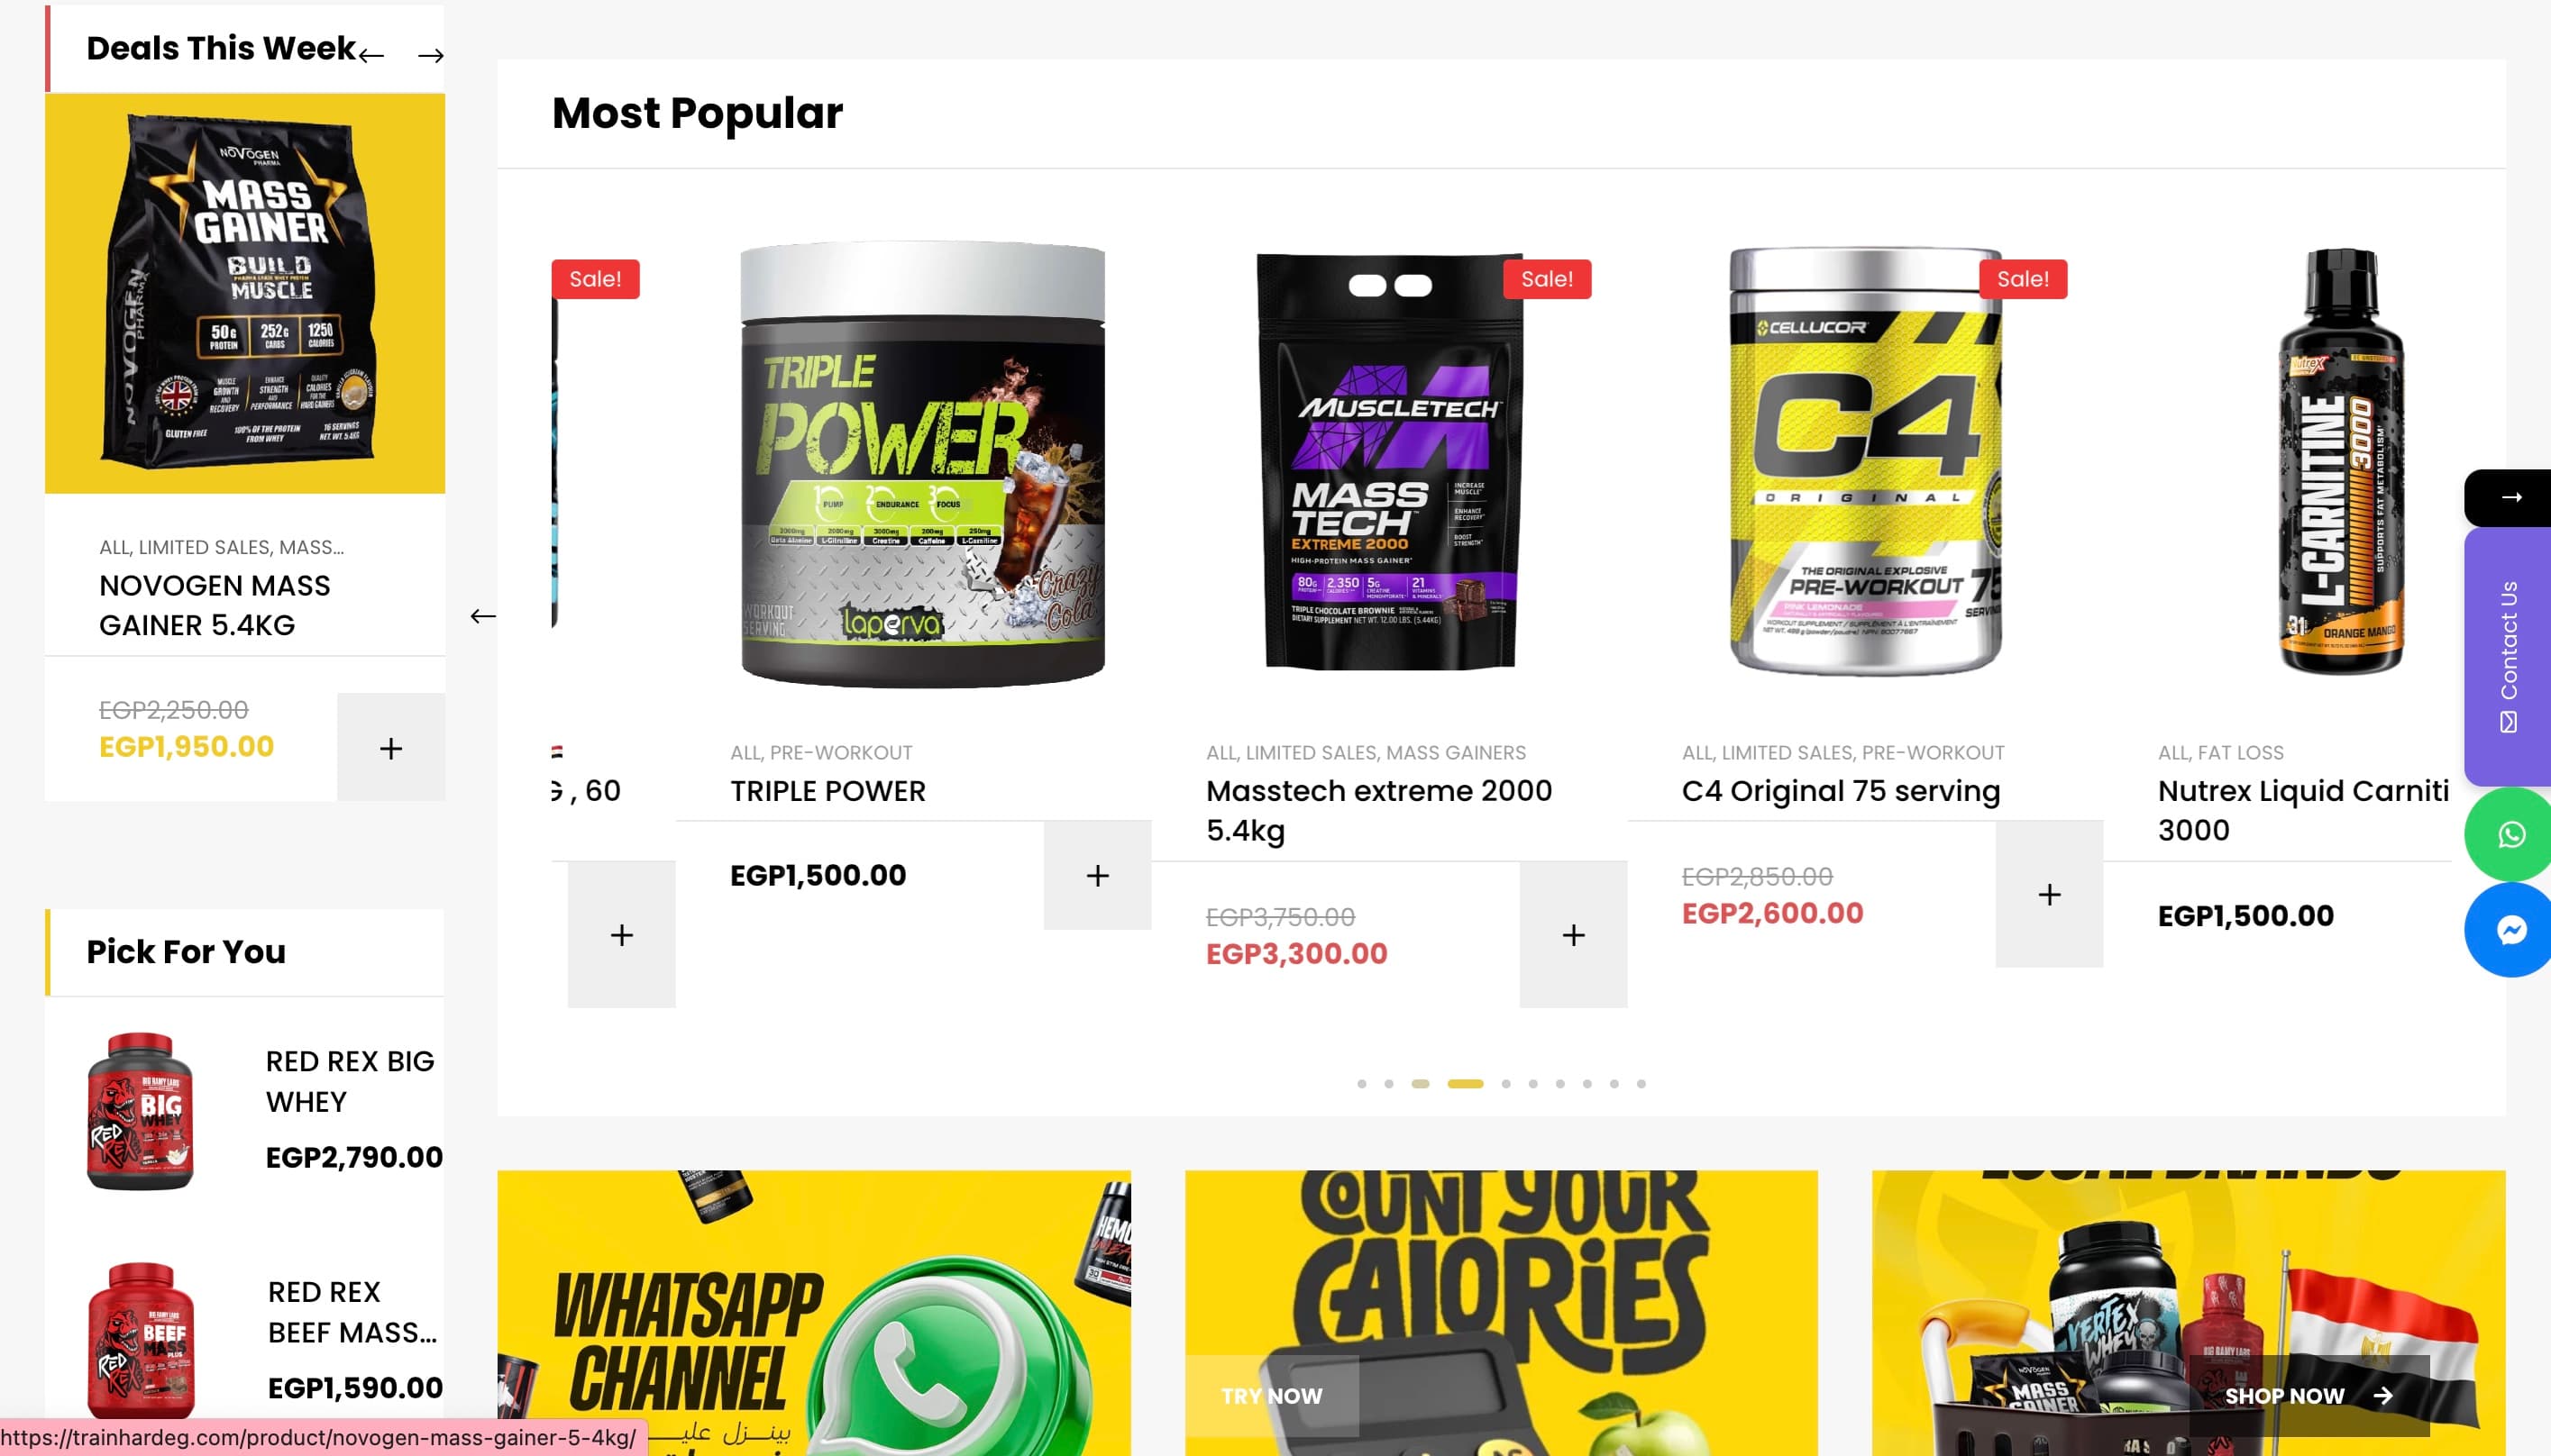Add C4 Original 75 serving to cart
Image resolution: width=2551 pixels, height=1456 pixels.
tap(2049, 894)
